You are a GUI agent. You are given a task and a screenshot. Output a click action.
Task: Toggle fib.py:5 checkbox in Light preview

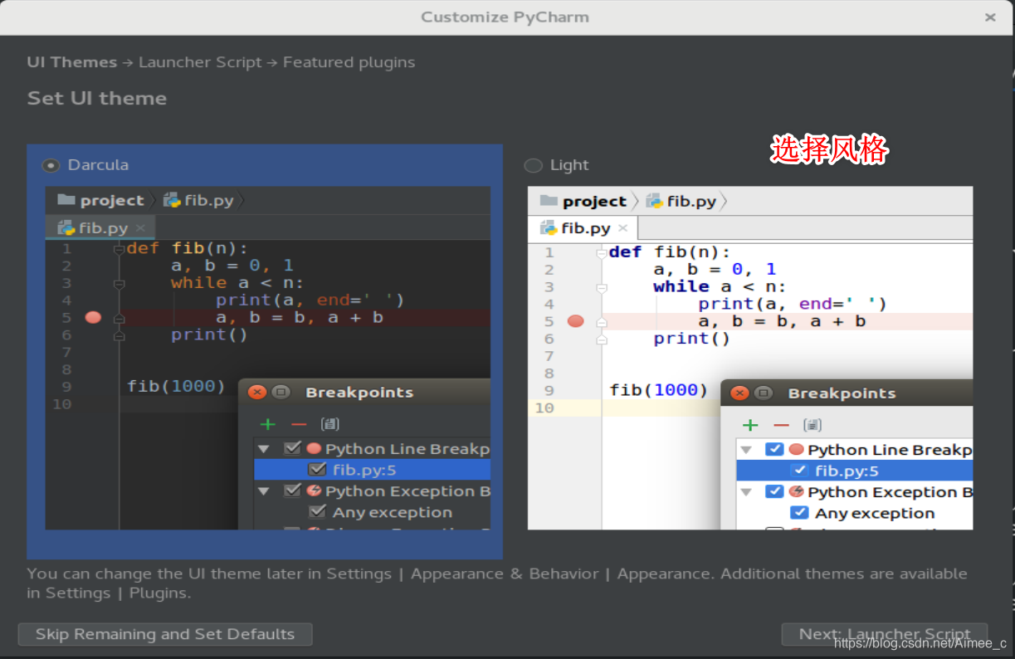pyautogui.click(x=799, y=471)
